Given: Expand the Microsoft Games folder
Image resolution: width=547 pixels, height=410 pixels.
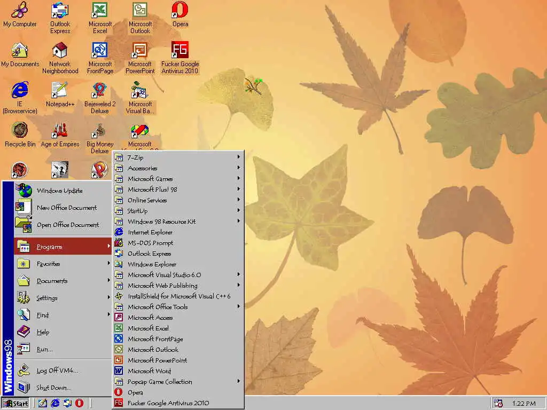Looking at the screenshot, I should (178, 179).
